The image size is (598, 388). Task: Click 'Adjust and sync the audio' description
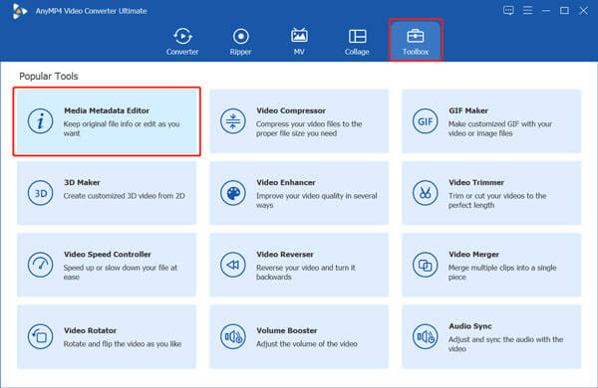[505, 344]
